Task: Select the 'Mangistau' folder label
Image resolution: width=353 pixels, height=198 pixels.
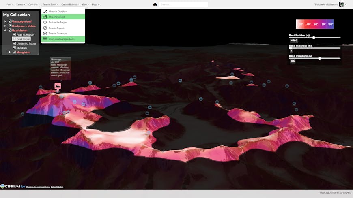Action: click(x=24, y=52)
